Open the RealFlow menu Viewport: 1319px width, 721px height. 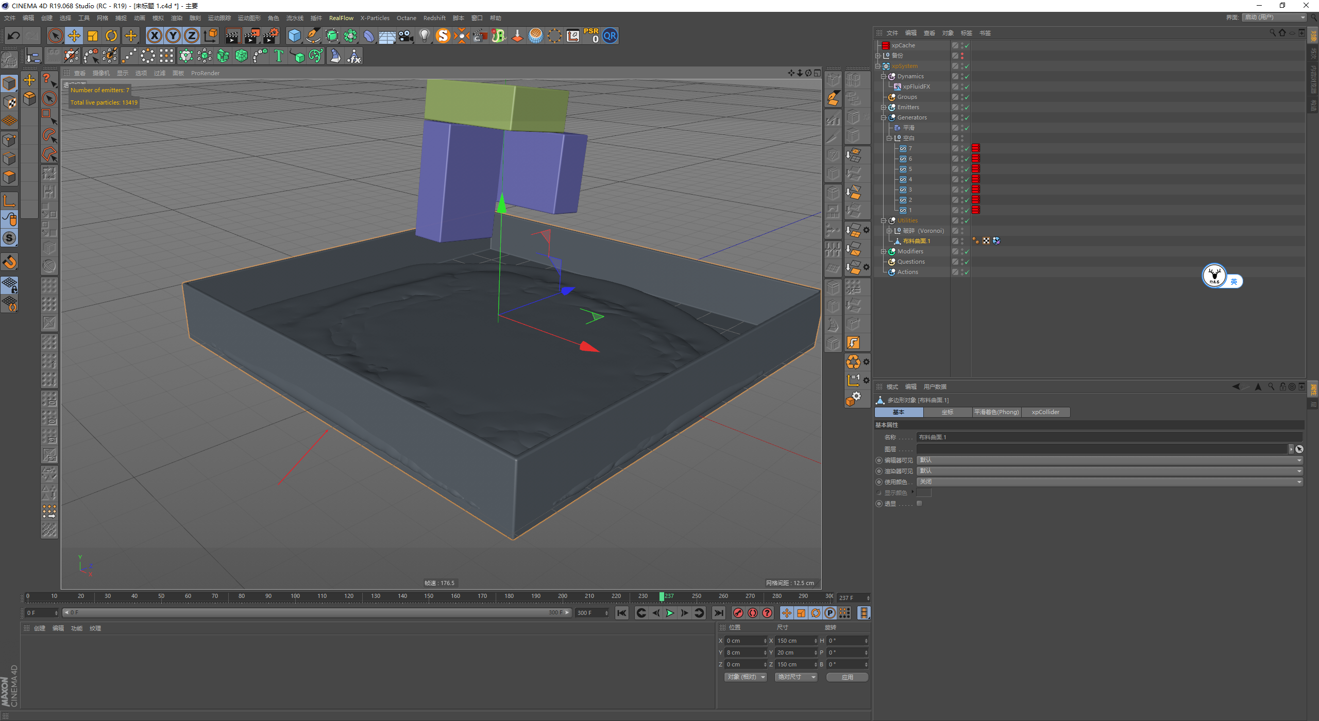[341, 18]
